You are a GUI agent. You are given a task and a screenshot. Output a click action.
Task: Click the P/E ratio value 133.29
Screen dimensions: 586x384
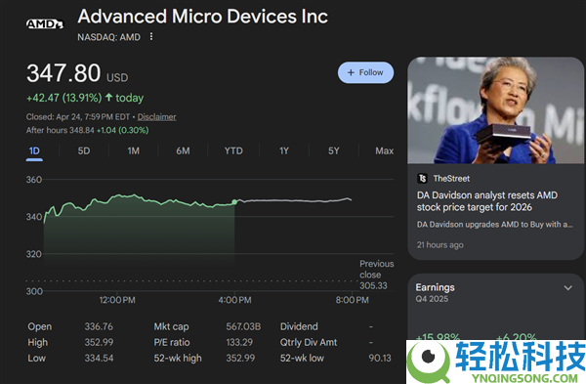(239, 342)
